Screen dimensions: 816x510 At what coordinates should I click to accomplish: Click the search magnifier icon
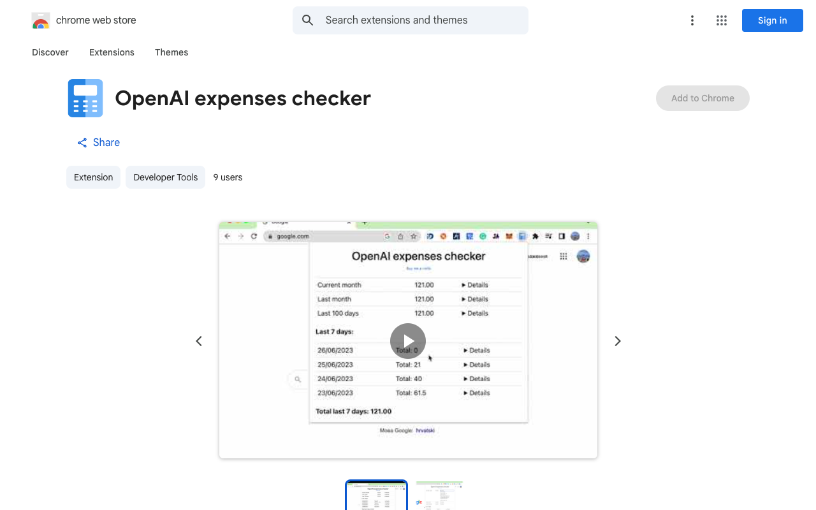(308, 20)
